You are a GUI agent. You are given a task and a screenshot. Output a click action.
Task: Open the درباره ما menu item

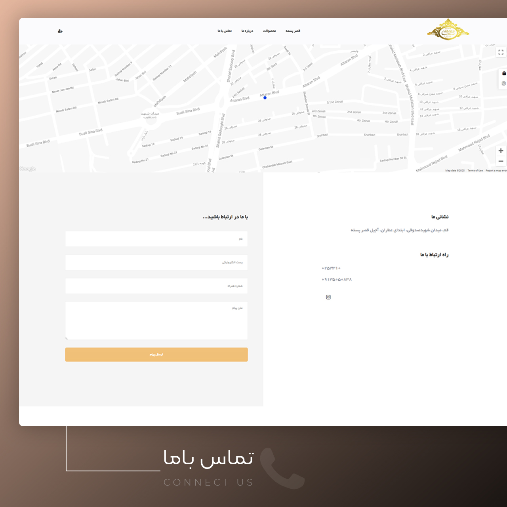(x=247, y=31)
